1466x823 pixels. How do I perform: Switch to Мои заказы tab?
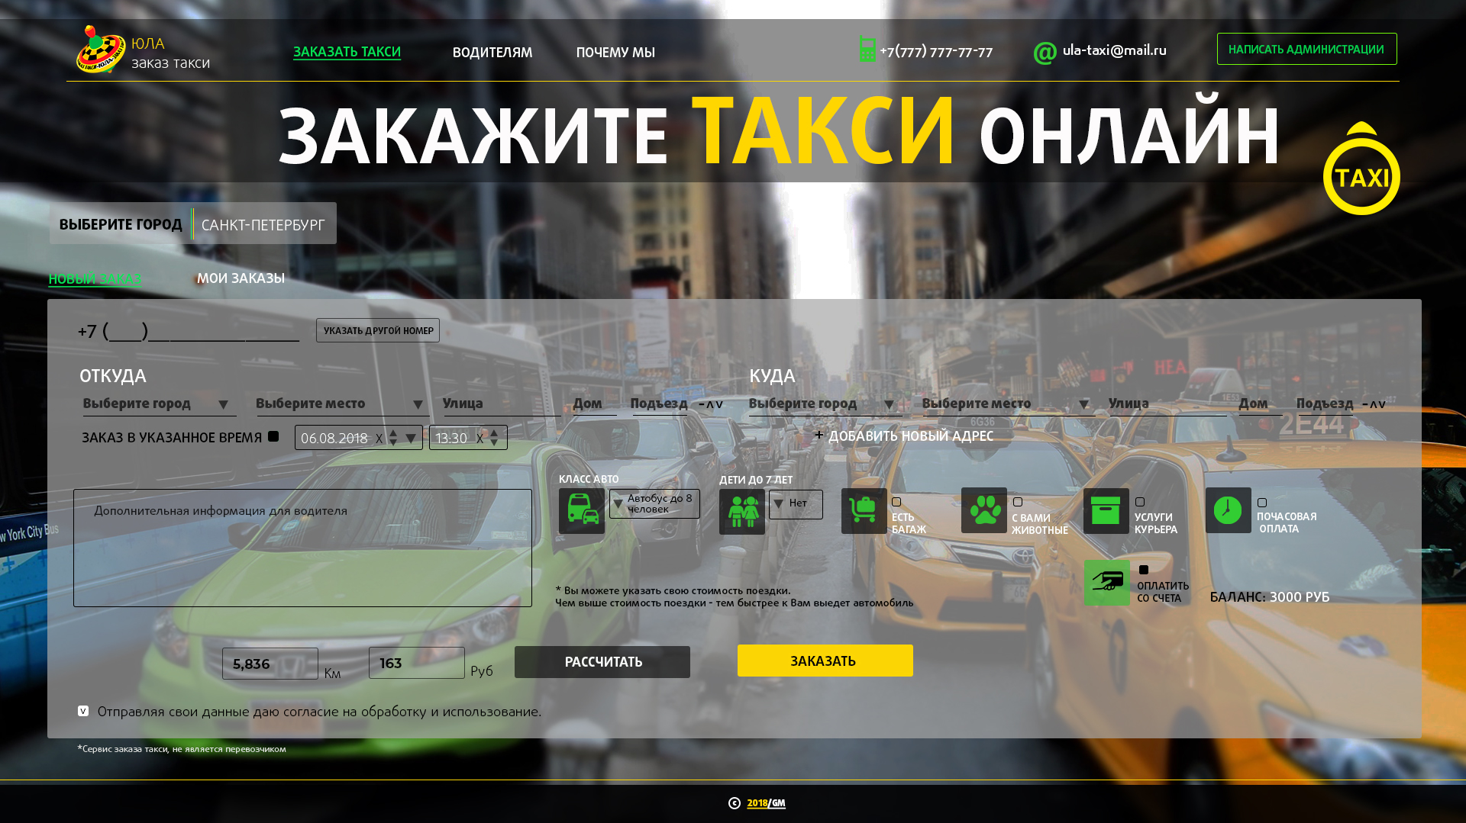coord(241,278)
